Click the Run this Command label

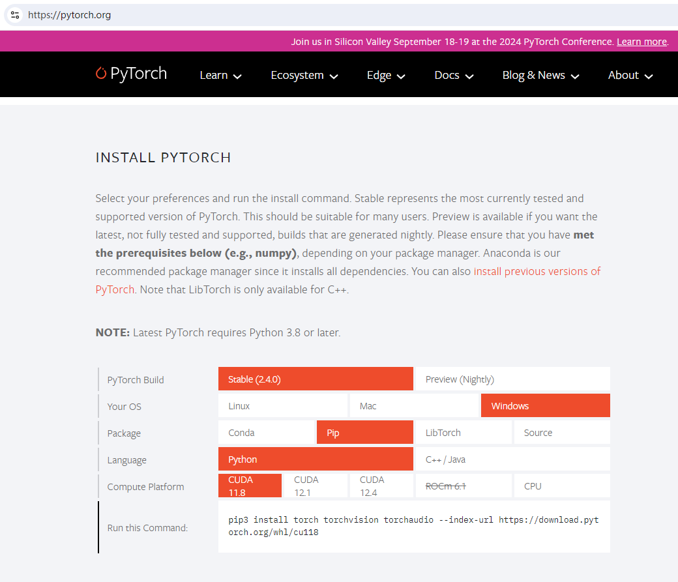pyautogui.click(x=147, y=528)
